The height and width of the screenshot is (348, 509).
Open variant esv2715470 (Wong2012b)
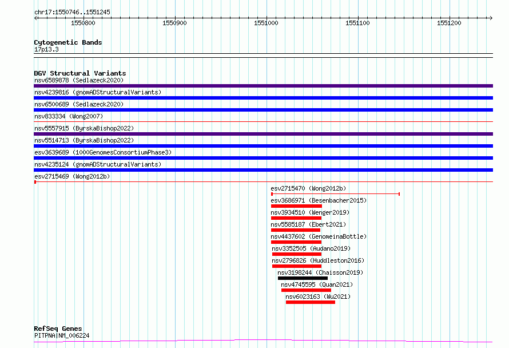(308, 188)
